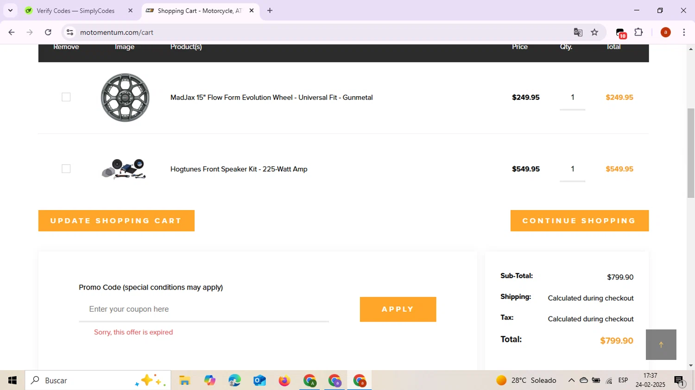Click the $799.90 Total amount
The height and width of the screenshot is (390, 695).
click(617, 341)
